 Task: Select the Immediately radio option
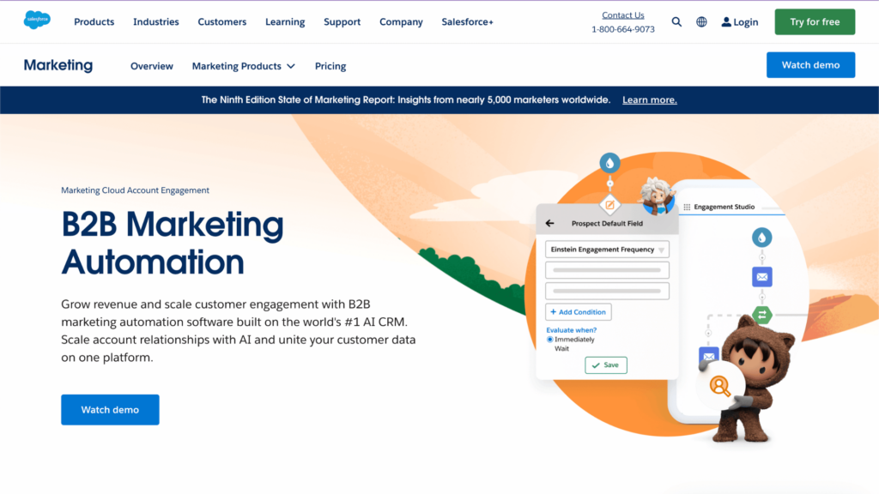click(550, 340)
